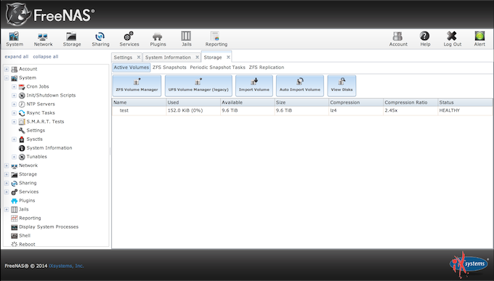Screen dimensions: 494x281
Task: Expand the Storage tree node
Action: [x=7, y=174]
